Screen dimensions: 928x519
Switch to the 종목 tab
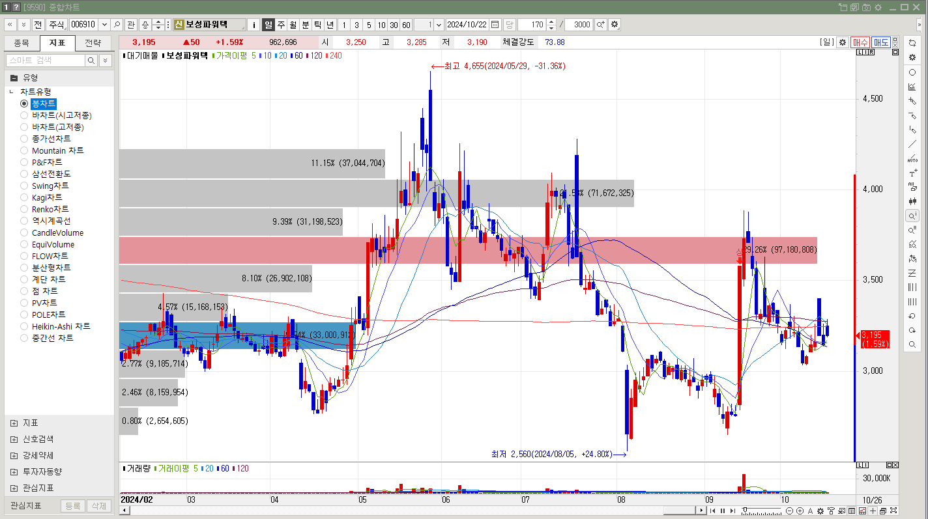[x=22, y=44]
